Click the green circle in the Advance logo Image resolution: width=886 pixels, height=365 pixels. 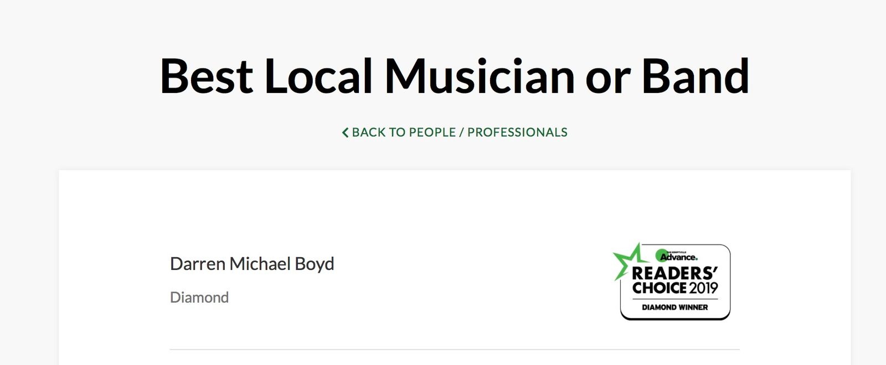661,255
